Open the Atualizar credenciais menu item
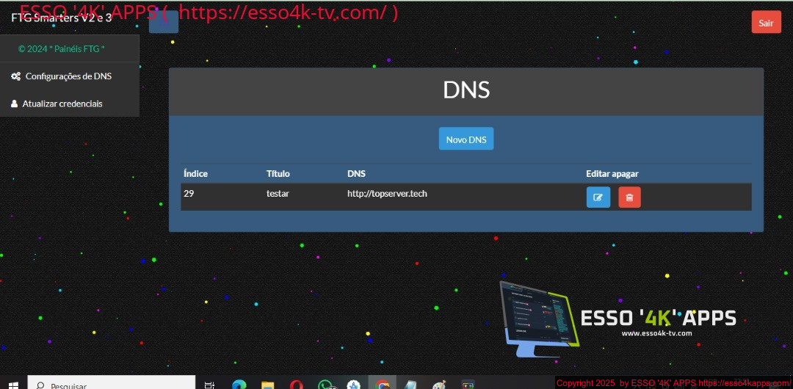This screenshot has height=389, width=793. [x=70, y=103]
